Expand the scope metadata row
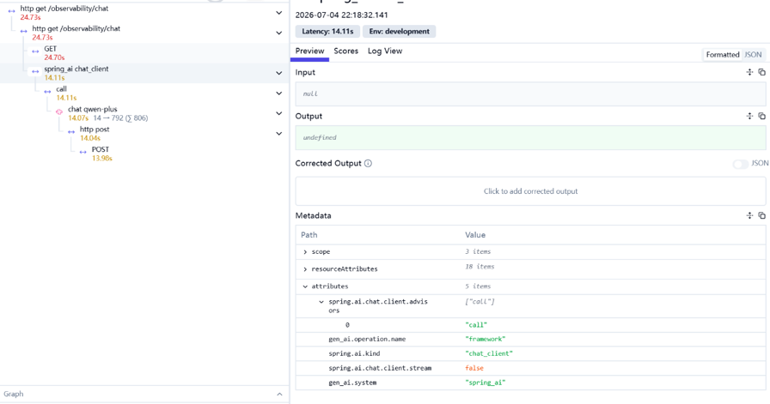770x404 pixels. [x=305, y=252]
